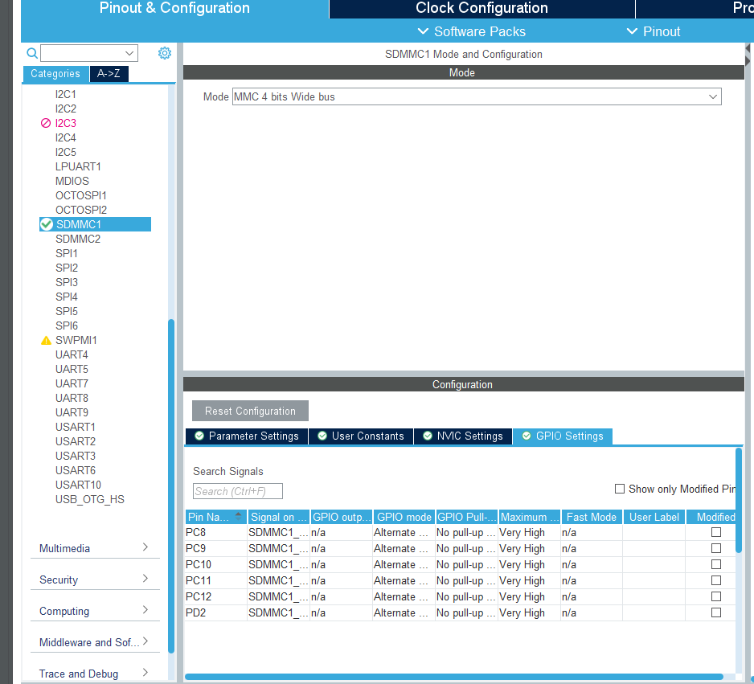754x684 pixels.
Task: Click the green check icon on SDMMC1
Action: click(46, 224)
